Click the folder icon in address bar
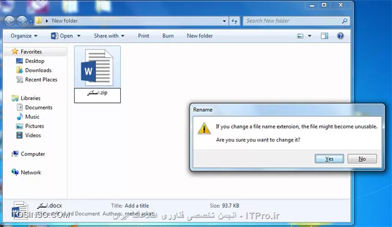 (39, 21)
